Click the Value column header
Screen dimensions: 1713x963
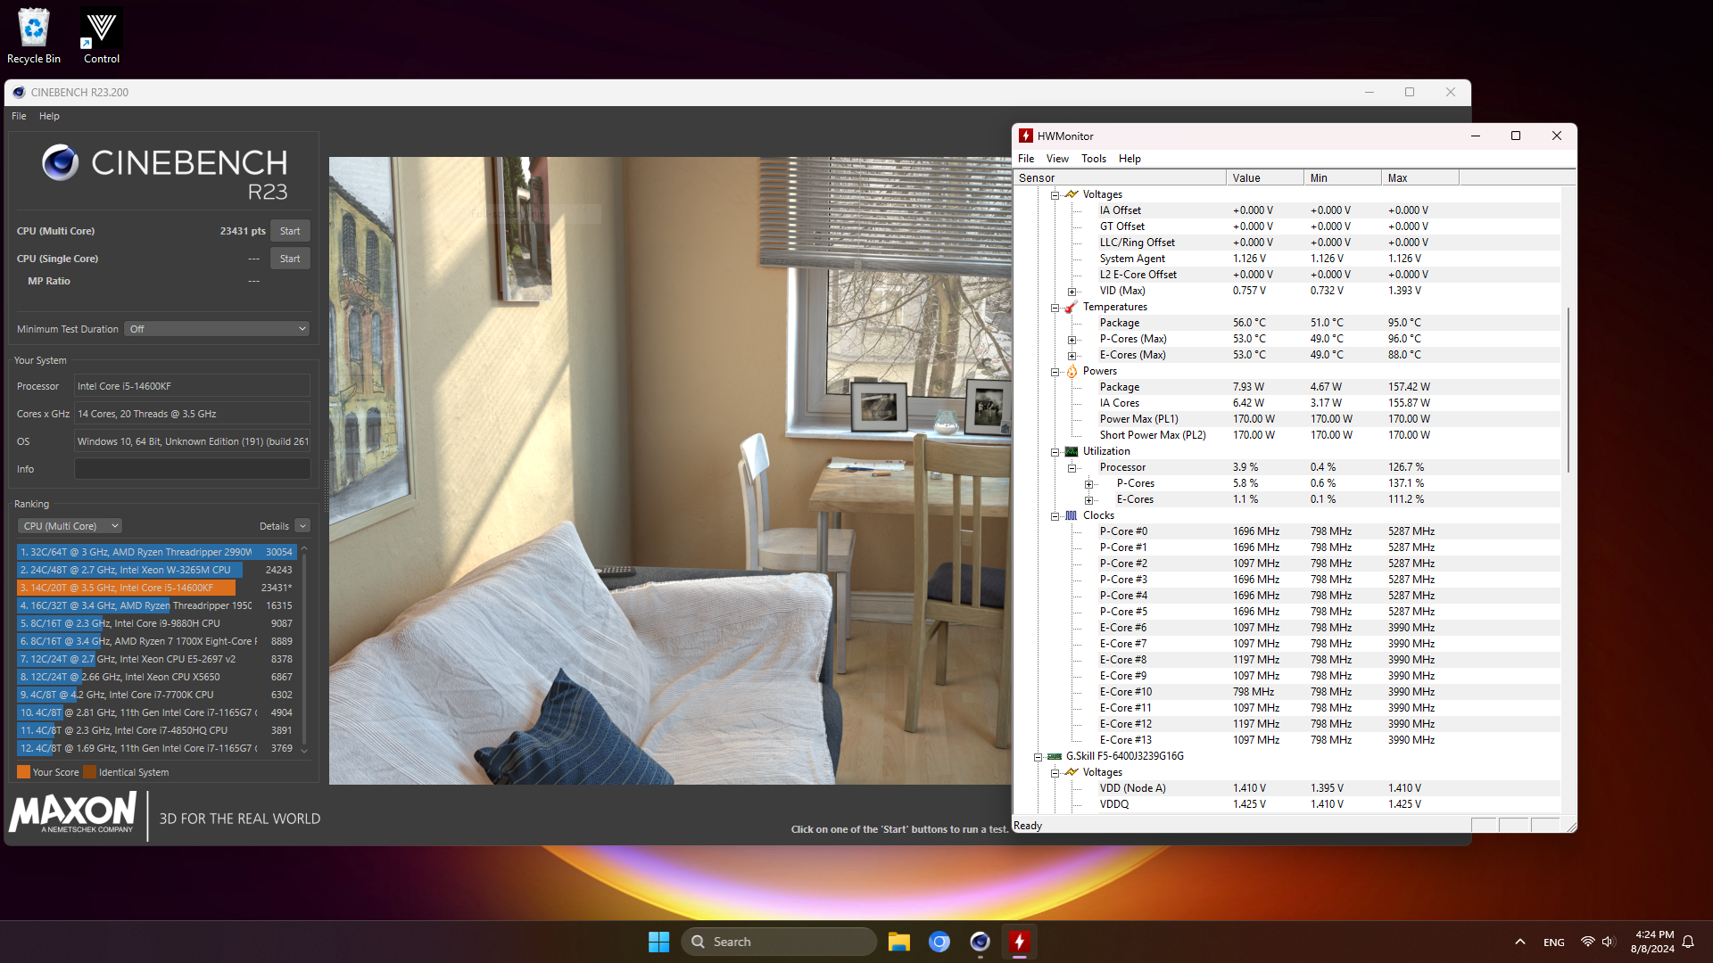pyautogui.click(x=1265, y=178)
